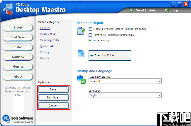Click the startup cube icon
Image resolution: width=191 pixels, height=126 pixels.
coord(81,79)
